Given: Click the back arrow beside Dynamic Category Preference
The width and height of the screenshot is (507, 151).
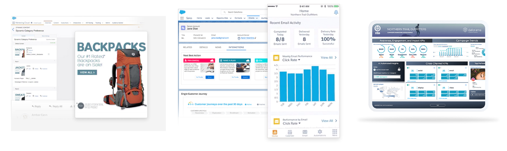Looking at the screenshot, I should (x=13, y=29).
